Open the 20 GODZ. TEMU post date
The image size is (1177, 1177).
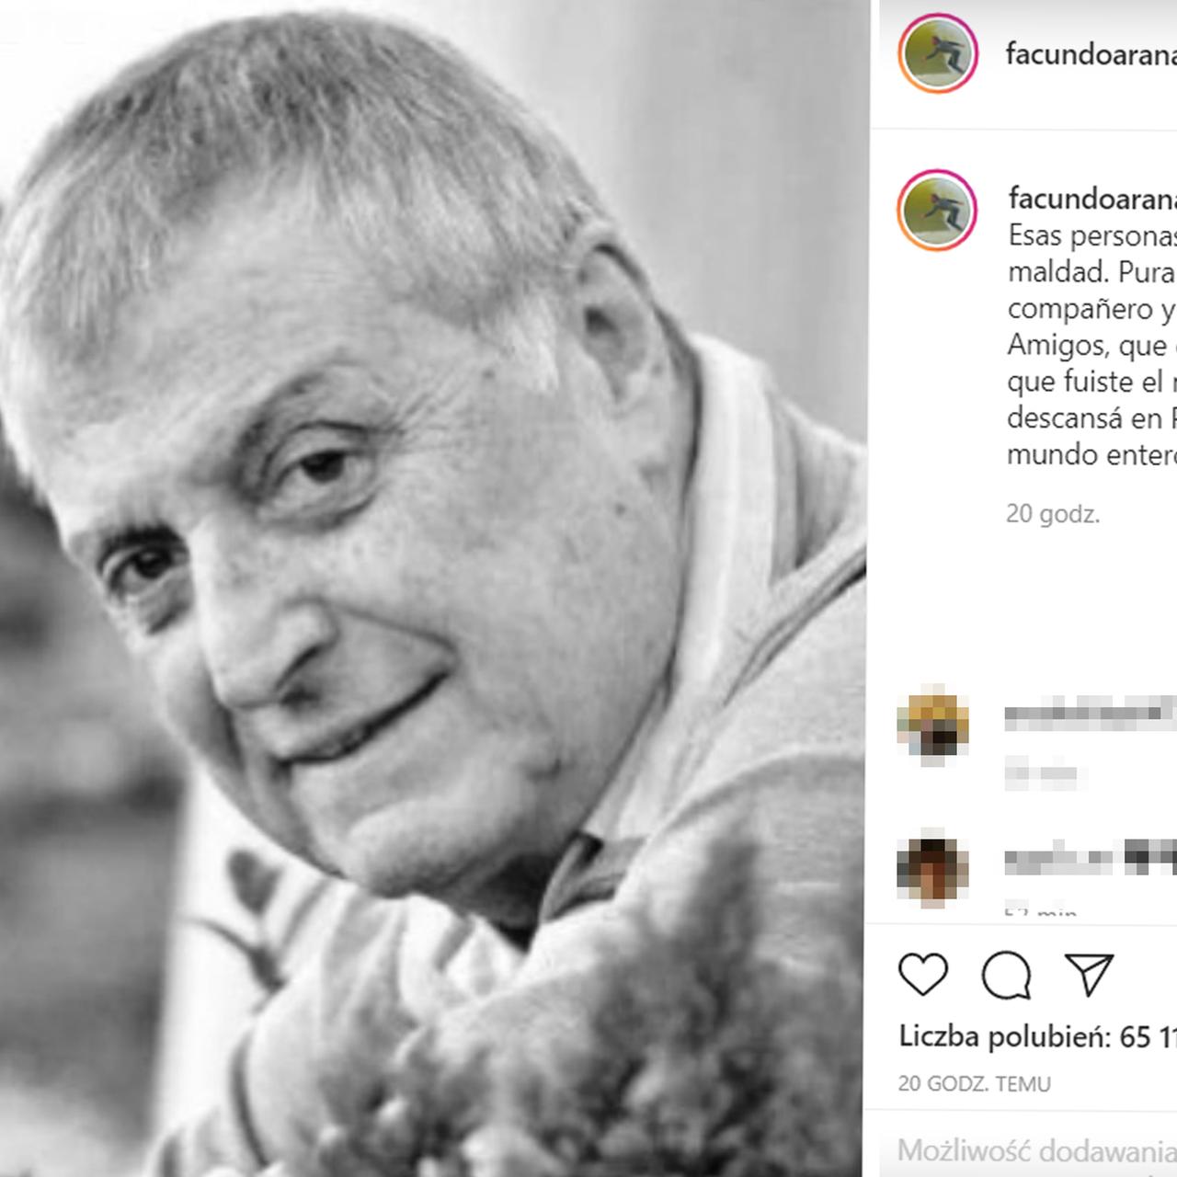pyautogui.click(x=974, y=1084)
